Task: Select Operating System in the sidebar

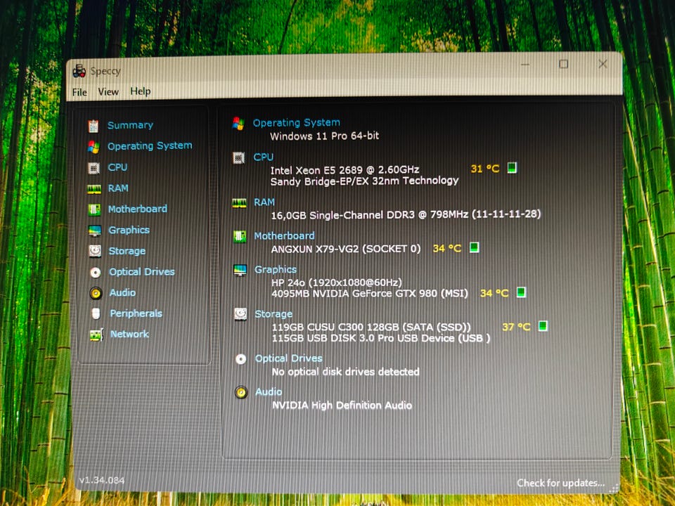Action: click(150, 146)
